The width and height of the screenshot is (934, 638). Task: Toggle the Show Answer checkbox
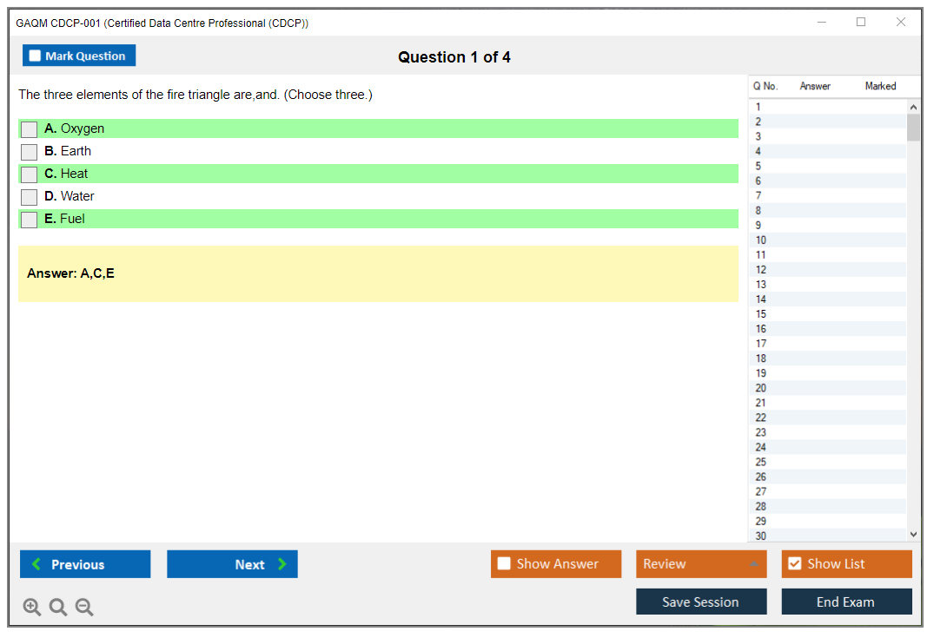click(x=504, y=564)
